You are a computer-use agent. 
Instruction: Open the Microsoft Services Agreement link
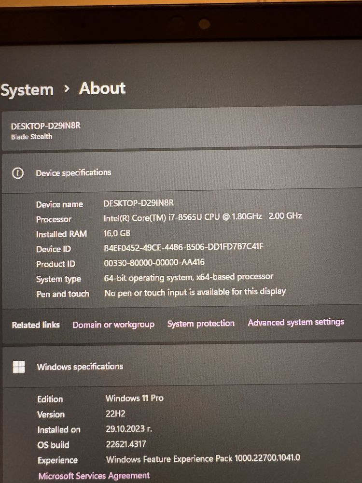[94, 476]
